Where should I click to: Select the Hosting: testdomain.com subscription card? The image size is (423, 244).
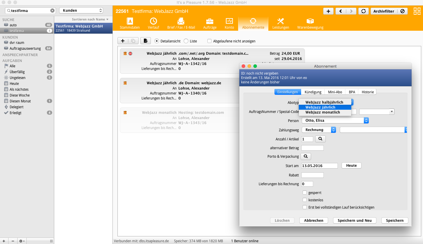179,120
